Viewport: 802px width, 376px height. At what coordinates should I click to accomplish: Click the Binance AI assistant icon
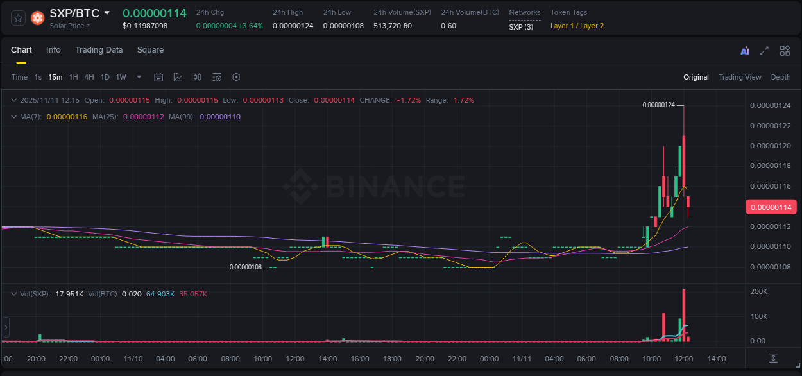pyautogui.click(x=744, y=50)
